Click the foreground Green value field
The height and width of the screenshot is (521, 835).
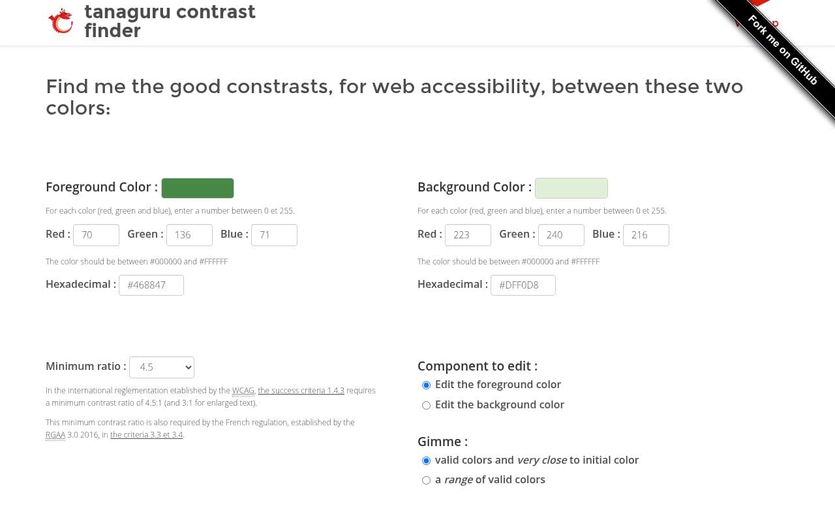189,234
